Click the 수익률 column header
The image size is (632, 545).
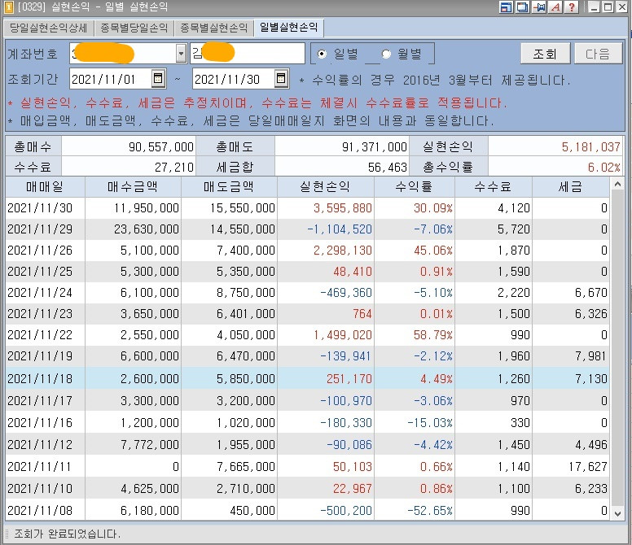(x=414, y=186)
